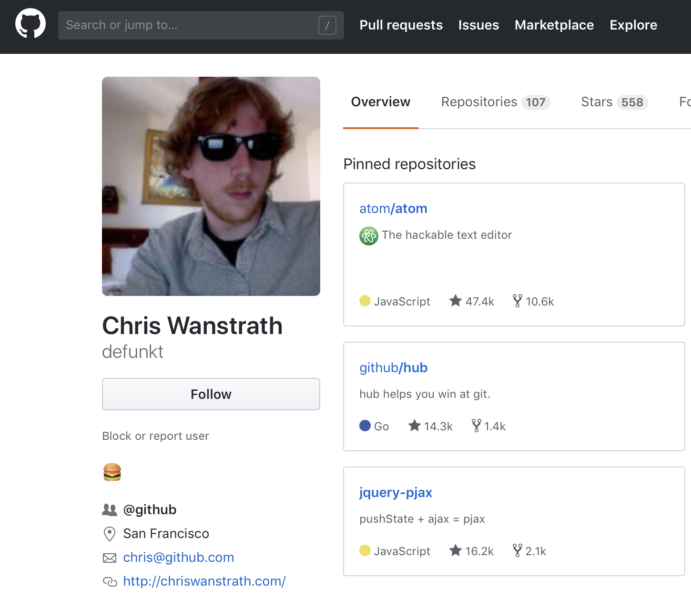Click the fork icon on jquery-pjax card

point(518,550)
